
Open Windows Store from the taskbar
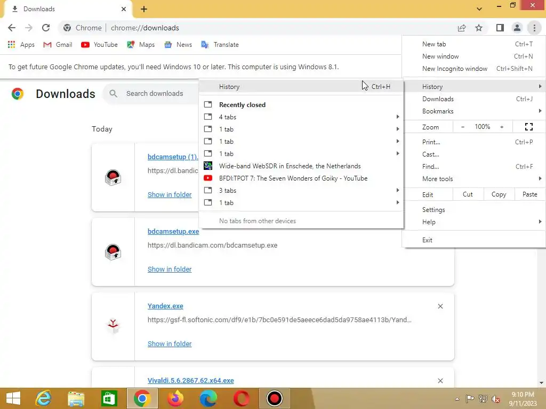(x=109, y=398)
